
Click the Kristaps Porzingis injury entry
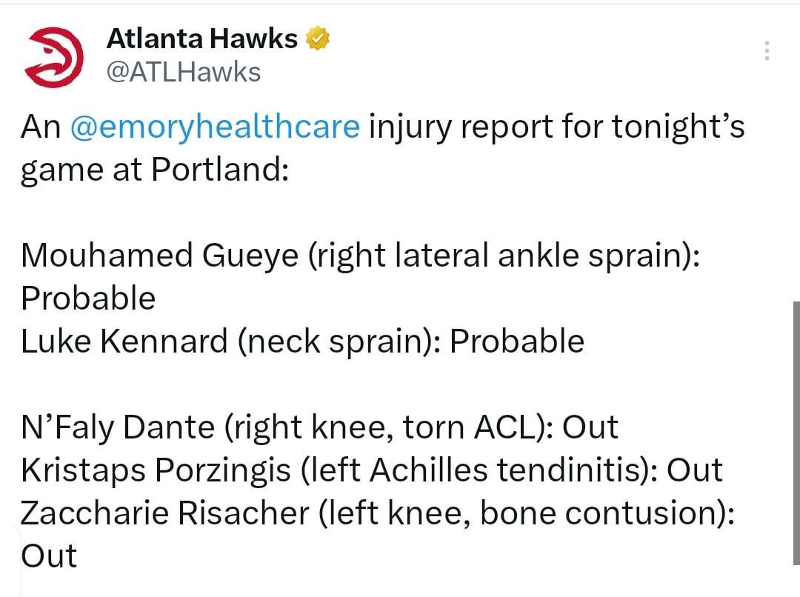(x=370, y=470)
